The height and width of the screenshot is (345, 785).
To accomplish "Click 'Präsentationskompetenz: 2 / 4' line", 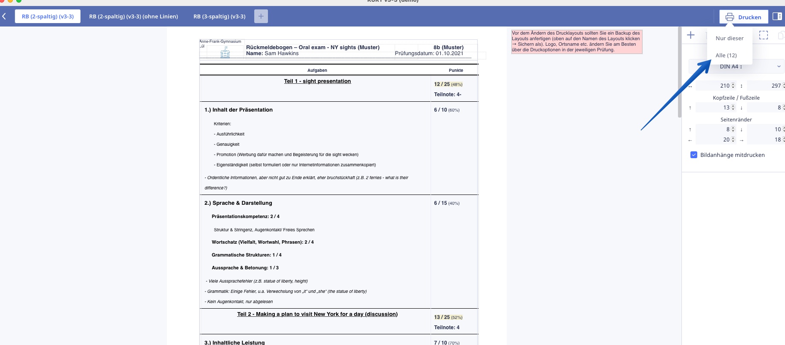I will (x=245, y=216).
